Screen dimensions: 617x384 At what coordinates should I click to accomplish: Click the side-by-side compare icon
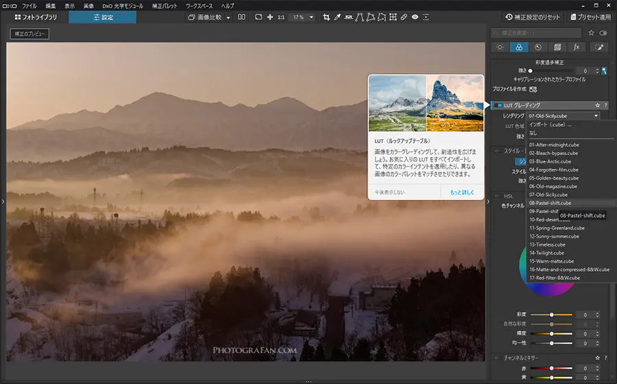[x=241, y=17]
